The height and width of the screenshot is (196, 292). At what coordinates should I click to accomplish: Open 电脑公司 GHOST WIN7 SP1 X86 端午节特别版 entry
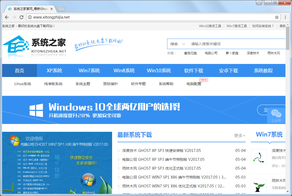[174, 177]
